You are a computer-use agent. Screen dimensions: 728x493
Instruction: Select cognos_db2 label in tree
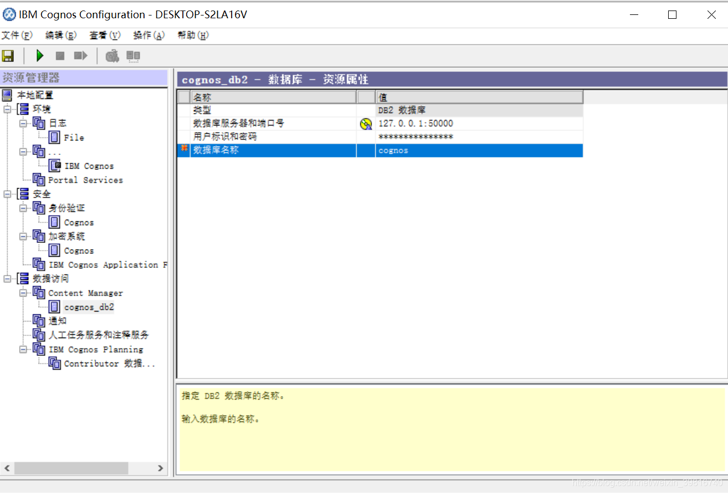click(89, 307)
